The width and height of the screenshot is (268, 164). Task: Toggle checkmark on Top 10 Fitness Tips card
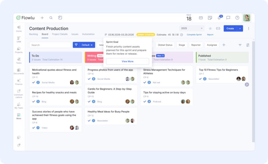click(200, 79)
